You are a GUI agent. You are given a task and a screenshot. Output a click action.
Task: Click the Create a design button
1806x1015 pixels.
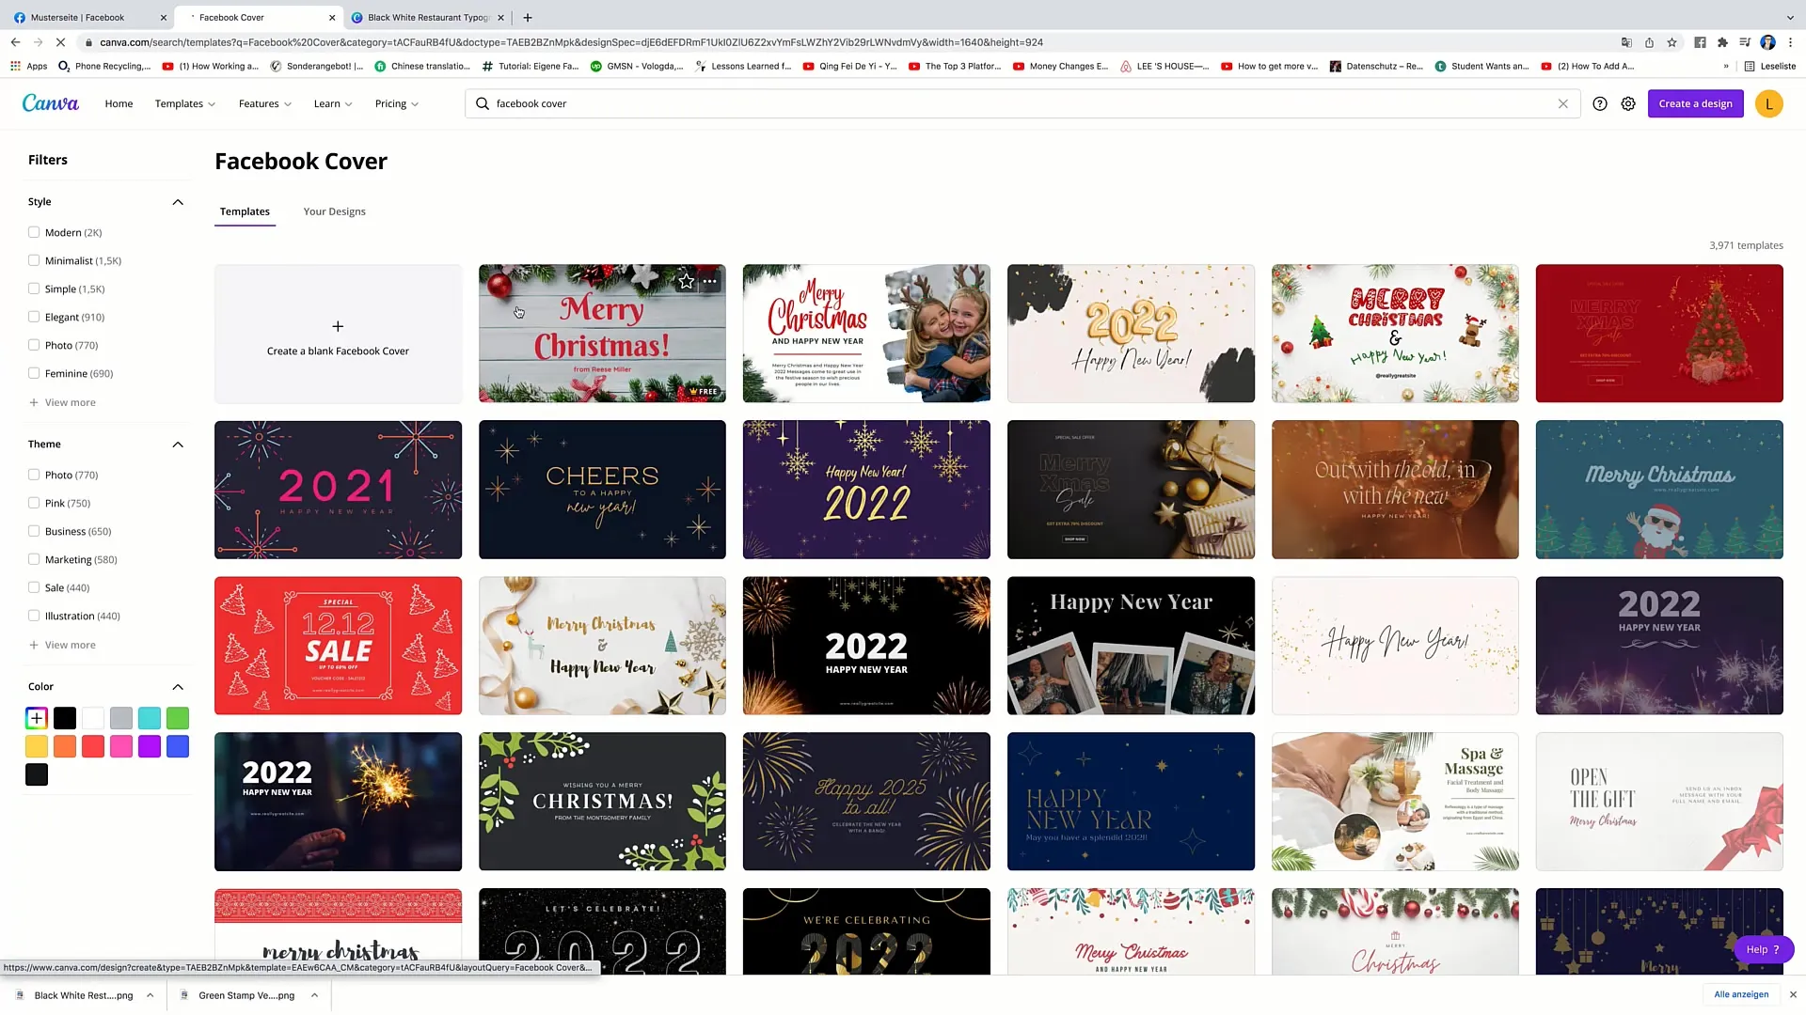(1696, 102)
